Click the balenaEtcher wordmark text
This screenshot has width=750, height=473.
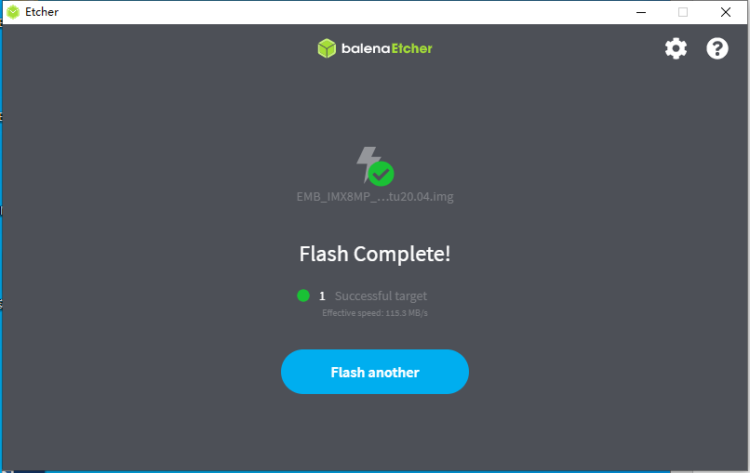point(386,48)
